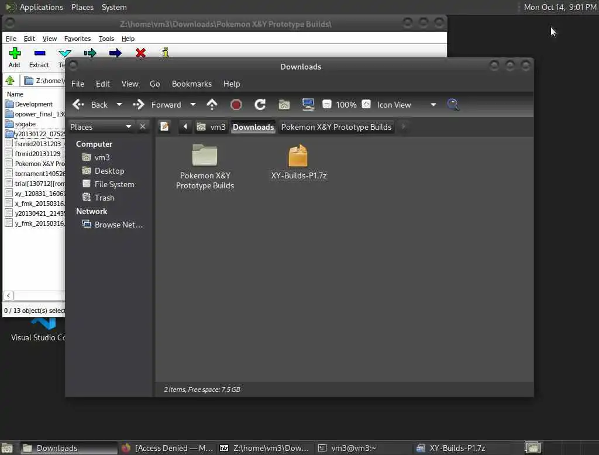Switch to Access Denied browser taskbar entry
Viewport: 599px width, 455px height.
point(168,448)
